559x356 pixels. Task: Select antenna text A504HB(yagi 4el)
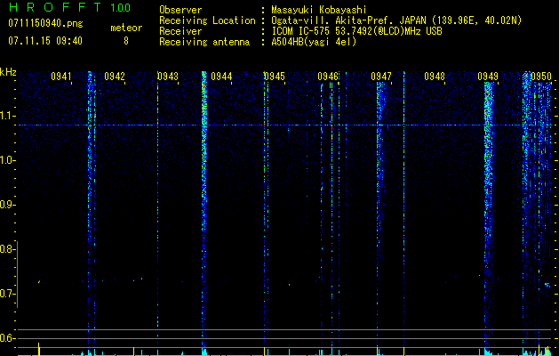(x=314, y=42)
